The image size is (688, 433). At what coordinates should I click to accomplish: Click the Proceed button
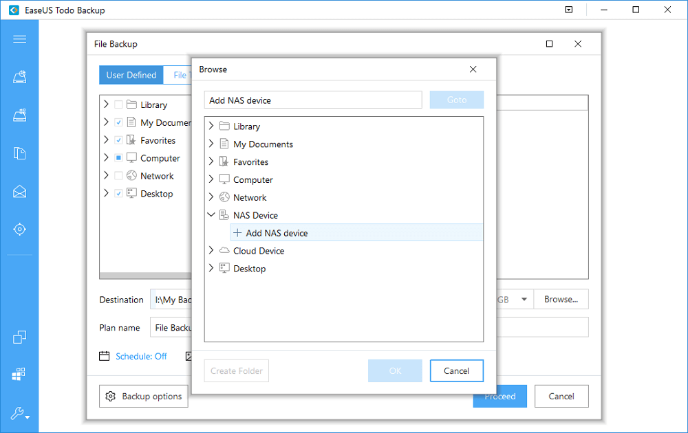(499, 396)
